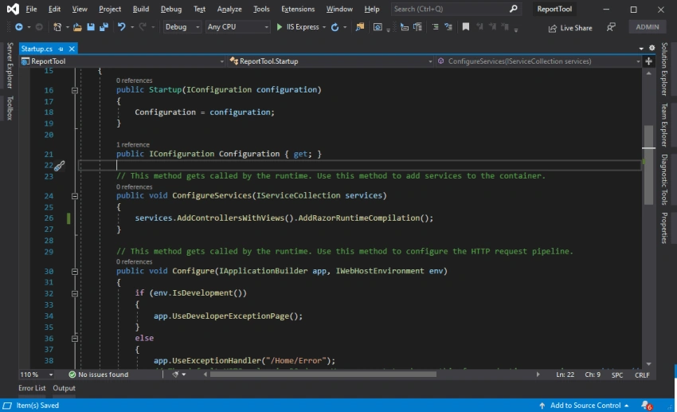Pin the Startup.cs tab

point(61,49)
